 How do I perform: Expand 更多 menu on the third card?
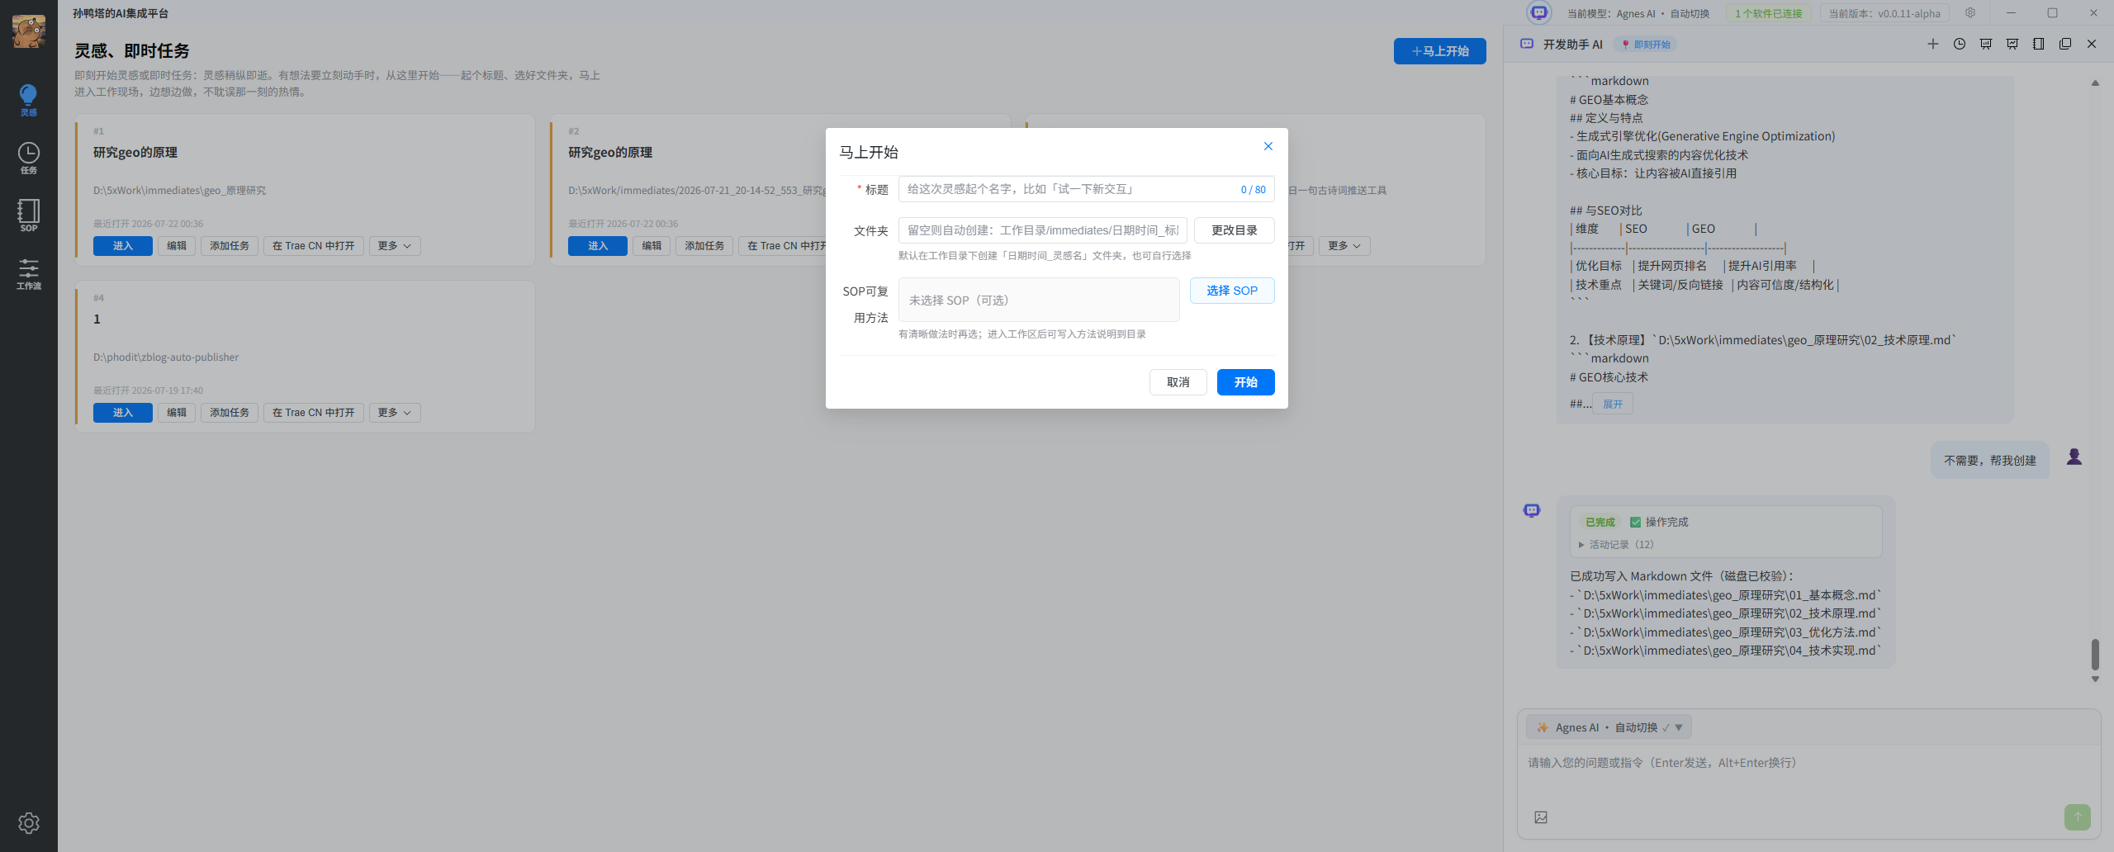tap(1344, 246)
